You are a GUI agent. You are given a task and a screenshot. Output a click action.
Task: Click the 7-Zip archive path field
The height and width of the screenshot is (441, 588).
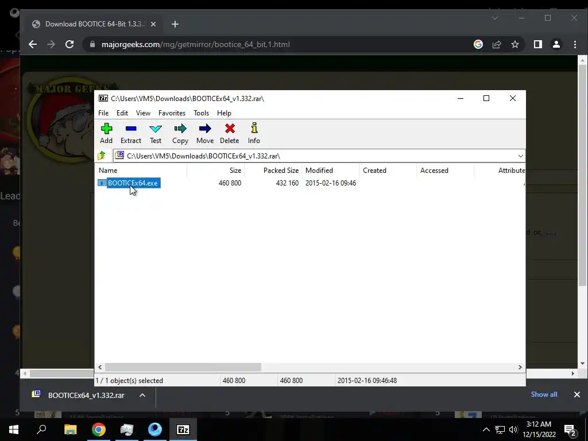pyautogui.click(x=315, y=156)
